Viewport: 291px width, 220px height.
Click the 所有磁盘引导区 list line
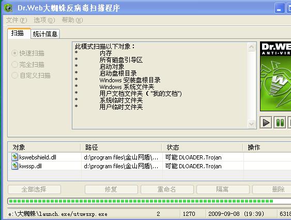pyautogui.click(x=121, y=60)
